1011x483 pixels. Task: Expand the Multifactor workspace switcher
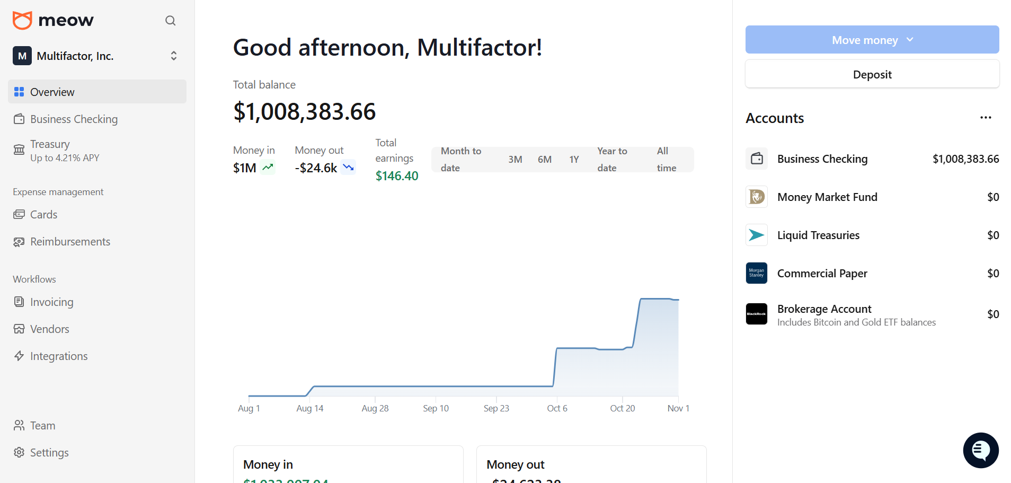173,56
